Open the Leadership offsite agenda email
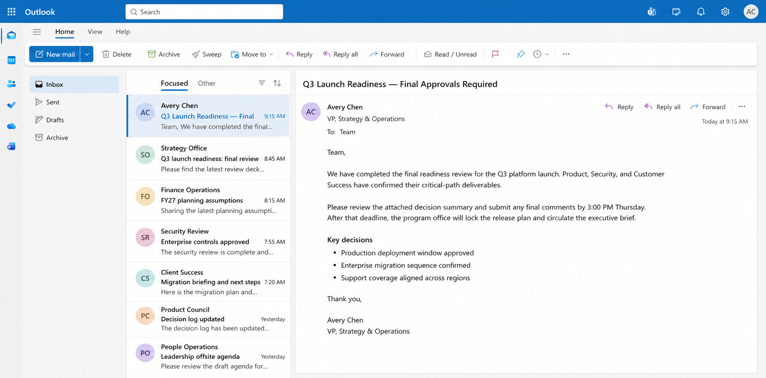The width and height of the screenshot is (766, 378). (x=209, y=357)
